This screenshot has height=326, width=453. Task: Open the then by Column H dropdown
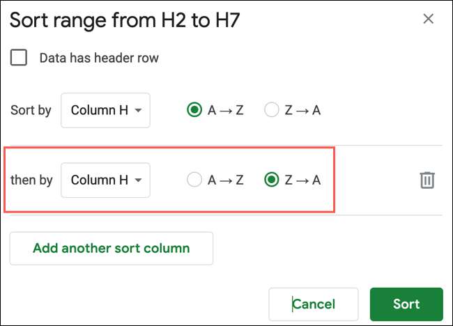tap(105, 180)
